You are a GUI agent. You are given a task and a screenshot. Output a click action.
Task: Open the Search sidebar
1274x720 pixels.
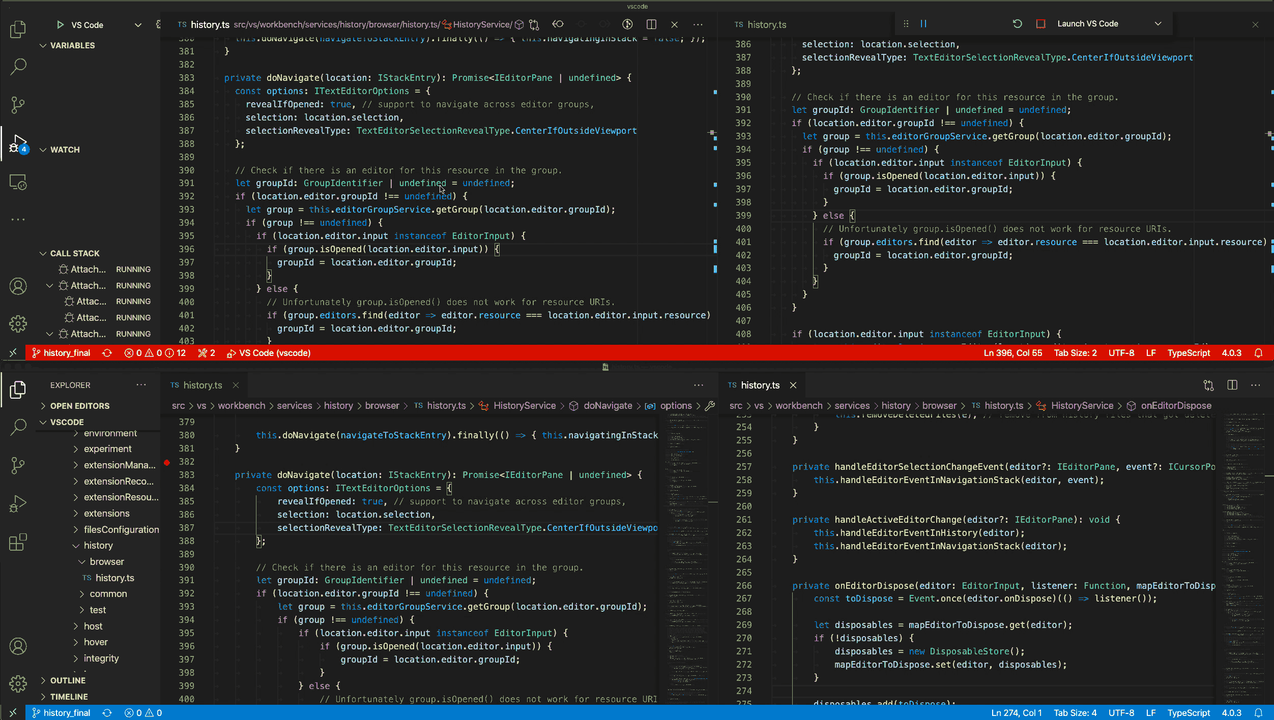[18, 66]
